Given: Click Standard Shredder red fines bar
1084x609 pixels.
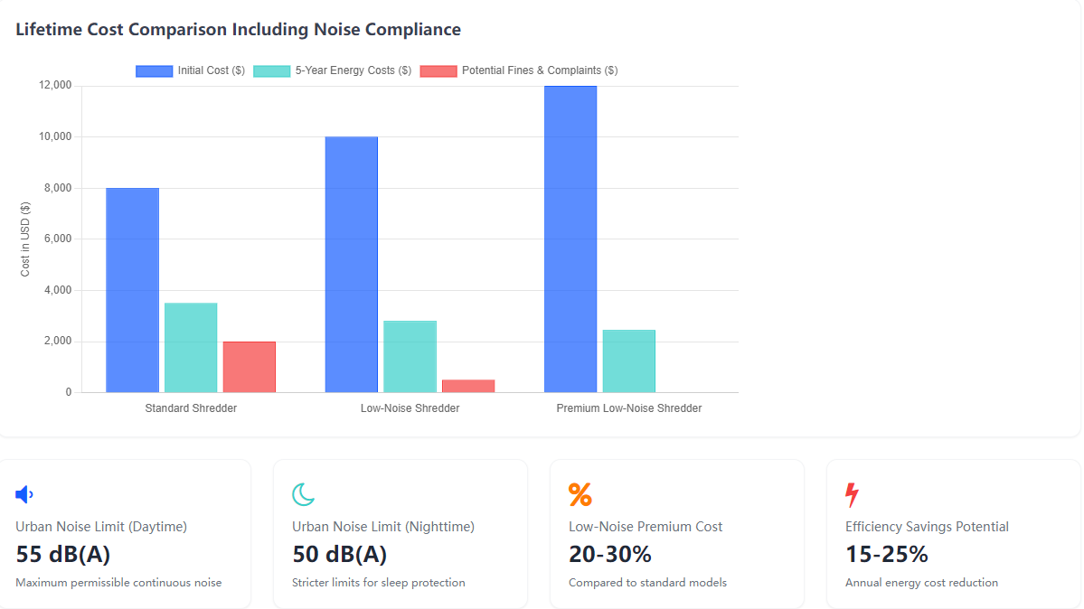Looking at the screenshot, I should (250, 367).
